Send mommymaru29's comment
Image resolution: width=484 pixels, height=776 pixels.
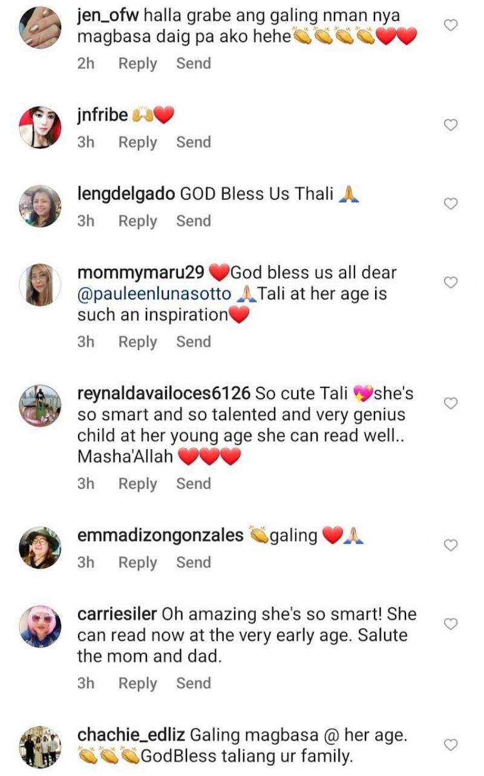click(194, 342)
